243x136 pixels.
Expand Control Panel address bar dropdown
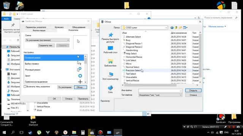coord(195,18)
